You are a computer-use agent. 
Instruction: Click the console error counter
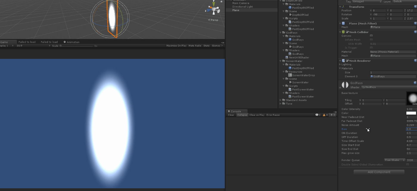click(333, 115)
